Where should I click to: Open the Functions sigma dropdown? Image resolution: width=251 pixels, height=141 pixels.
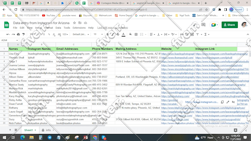coord(207,34)
